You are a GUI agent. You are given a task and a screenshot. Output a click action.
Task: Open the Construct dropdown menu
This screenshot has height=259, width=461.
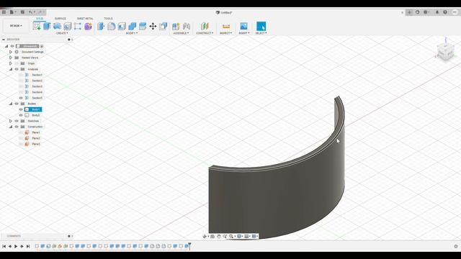(205, 33)
